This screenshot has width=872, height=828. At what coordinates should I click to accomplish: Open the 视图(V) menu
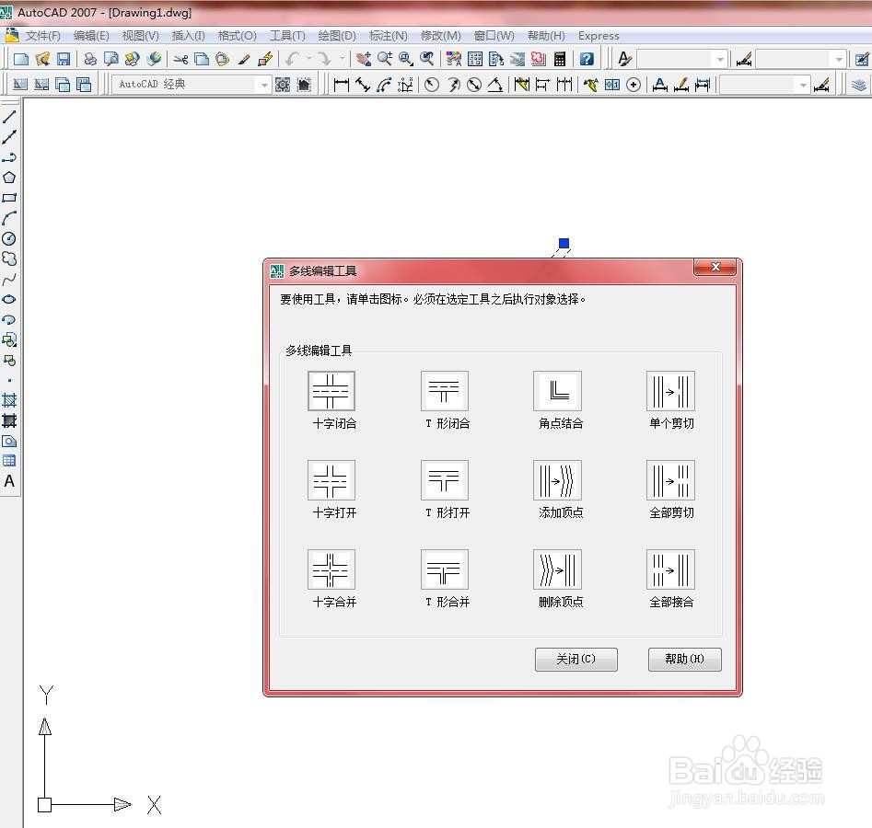(x=140, y=36)
